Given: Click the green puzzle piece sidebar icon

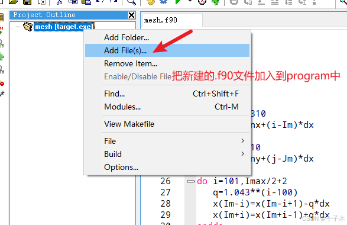Looking at the screenshot, I should point(2,57).
